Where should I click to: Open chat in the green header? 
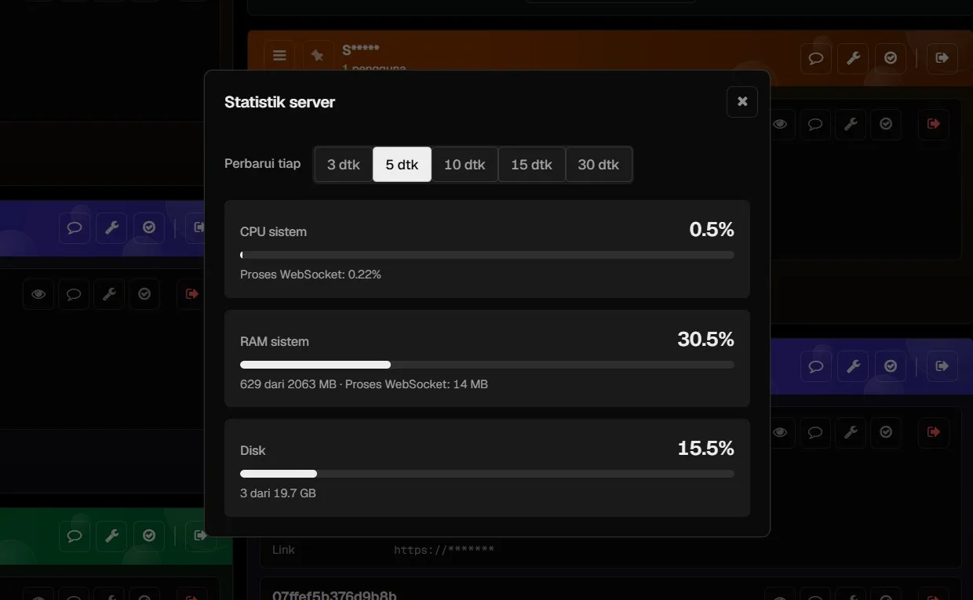(75, 536)
